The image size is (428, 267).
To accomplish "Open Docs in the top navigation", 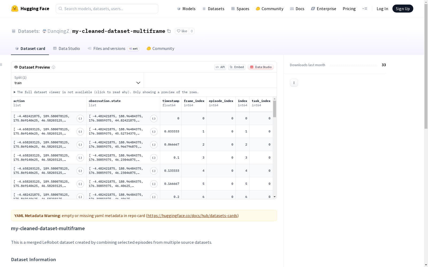I will point(297,9).
